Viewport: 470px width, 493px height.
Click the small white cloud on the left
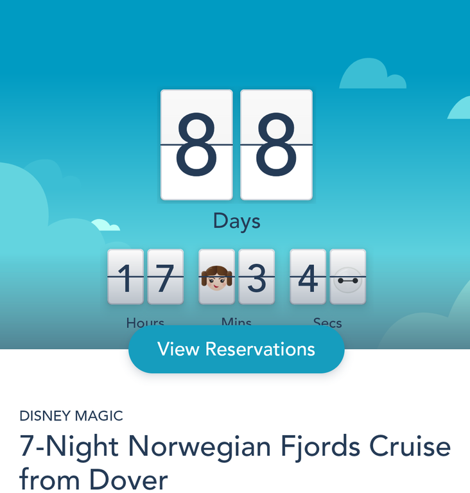tap(105, 225)
